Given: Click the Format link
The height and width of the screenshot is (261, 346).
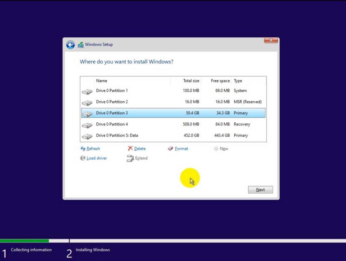Looking at the screenshot, I should 182,148.
